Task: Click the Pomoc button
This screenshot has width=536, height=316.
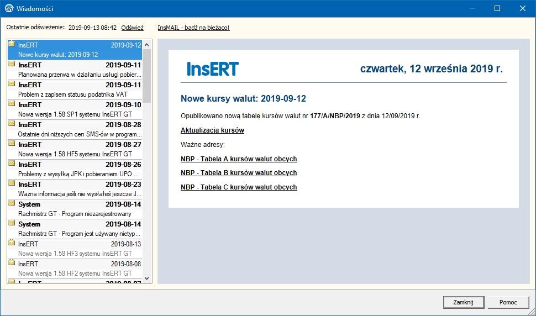Action: click(x=508, y=302)
